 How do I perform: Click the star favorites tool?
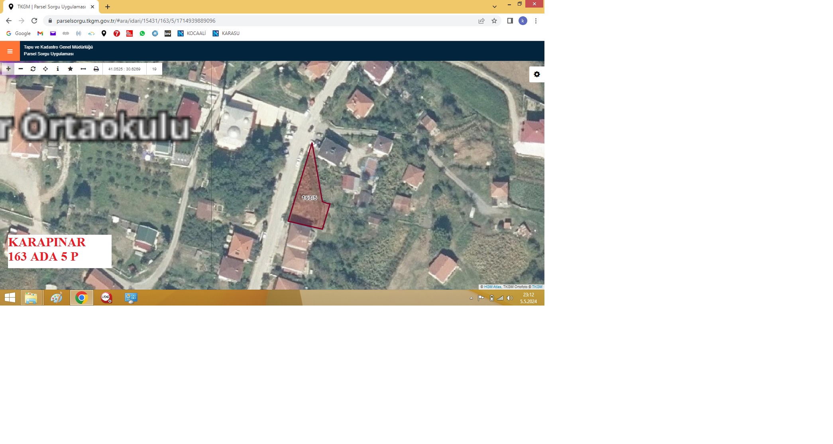(x=71, y=69)
